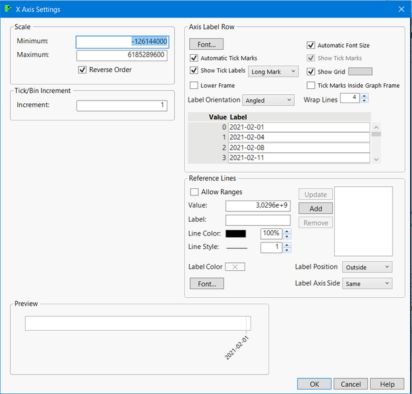Pick the Show Grid color swatch
The image size is (412, 394).
coord(360,72)
